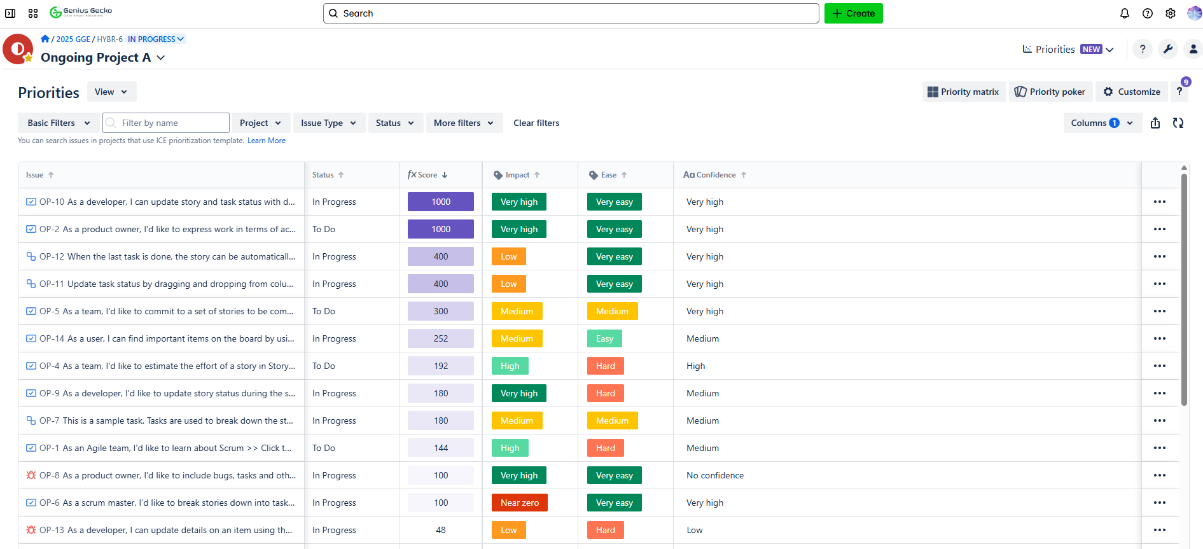Sort the Impact column header

(517, 175)
